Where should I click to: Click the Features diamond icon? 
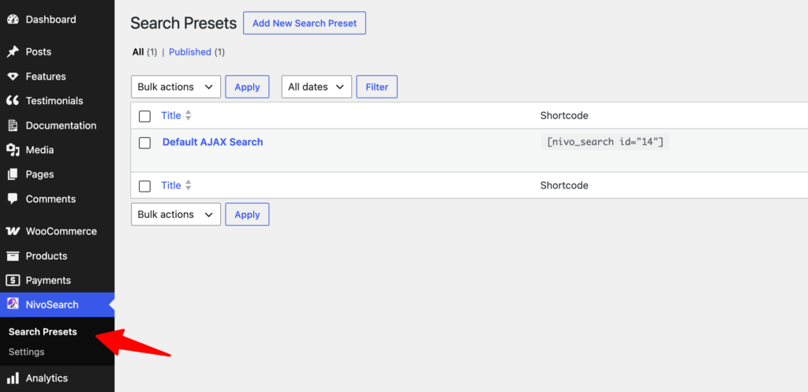tap(13, 77)
